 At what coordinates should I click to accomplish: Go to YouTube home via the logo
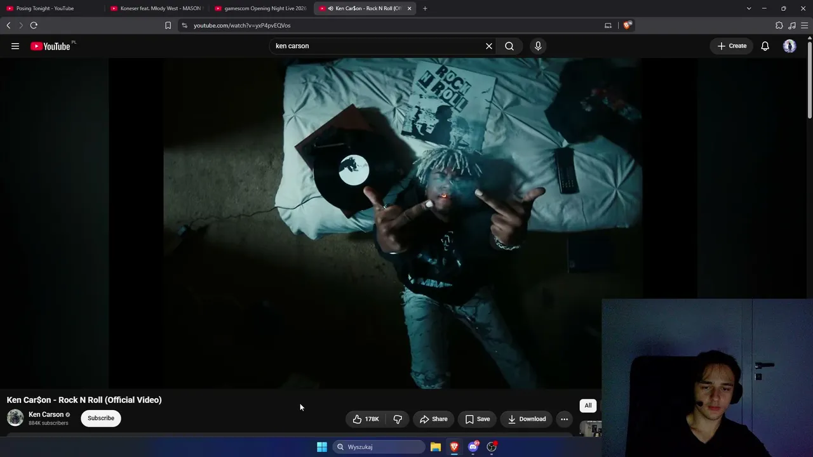tap(50, 46)
